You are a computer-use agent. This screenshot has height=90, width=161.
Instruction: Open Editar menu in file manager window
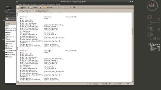tap(14, 16)
